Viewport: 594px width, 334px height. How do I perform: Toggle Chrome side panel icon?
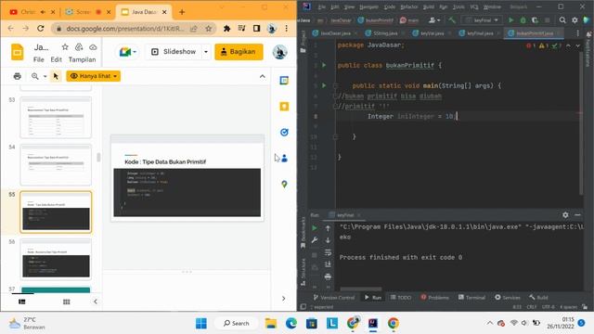click(x=256, y=29)
